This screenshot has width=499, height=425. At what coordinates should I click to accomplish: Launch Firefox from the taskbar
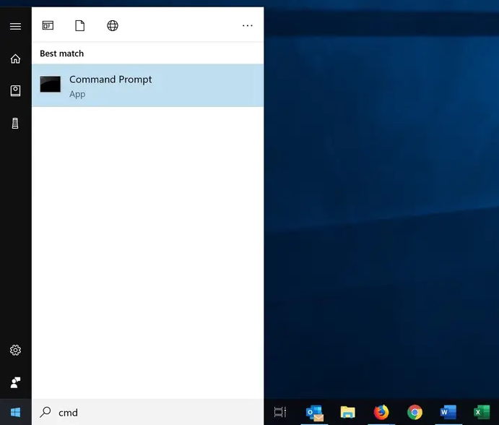point(381,412)
